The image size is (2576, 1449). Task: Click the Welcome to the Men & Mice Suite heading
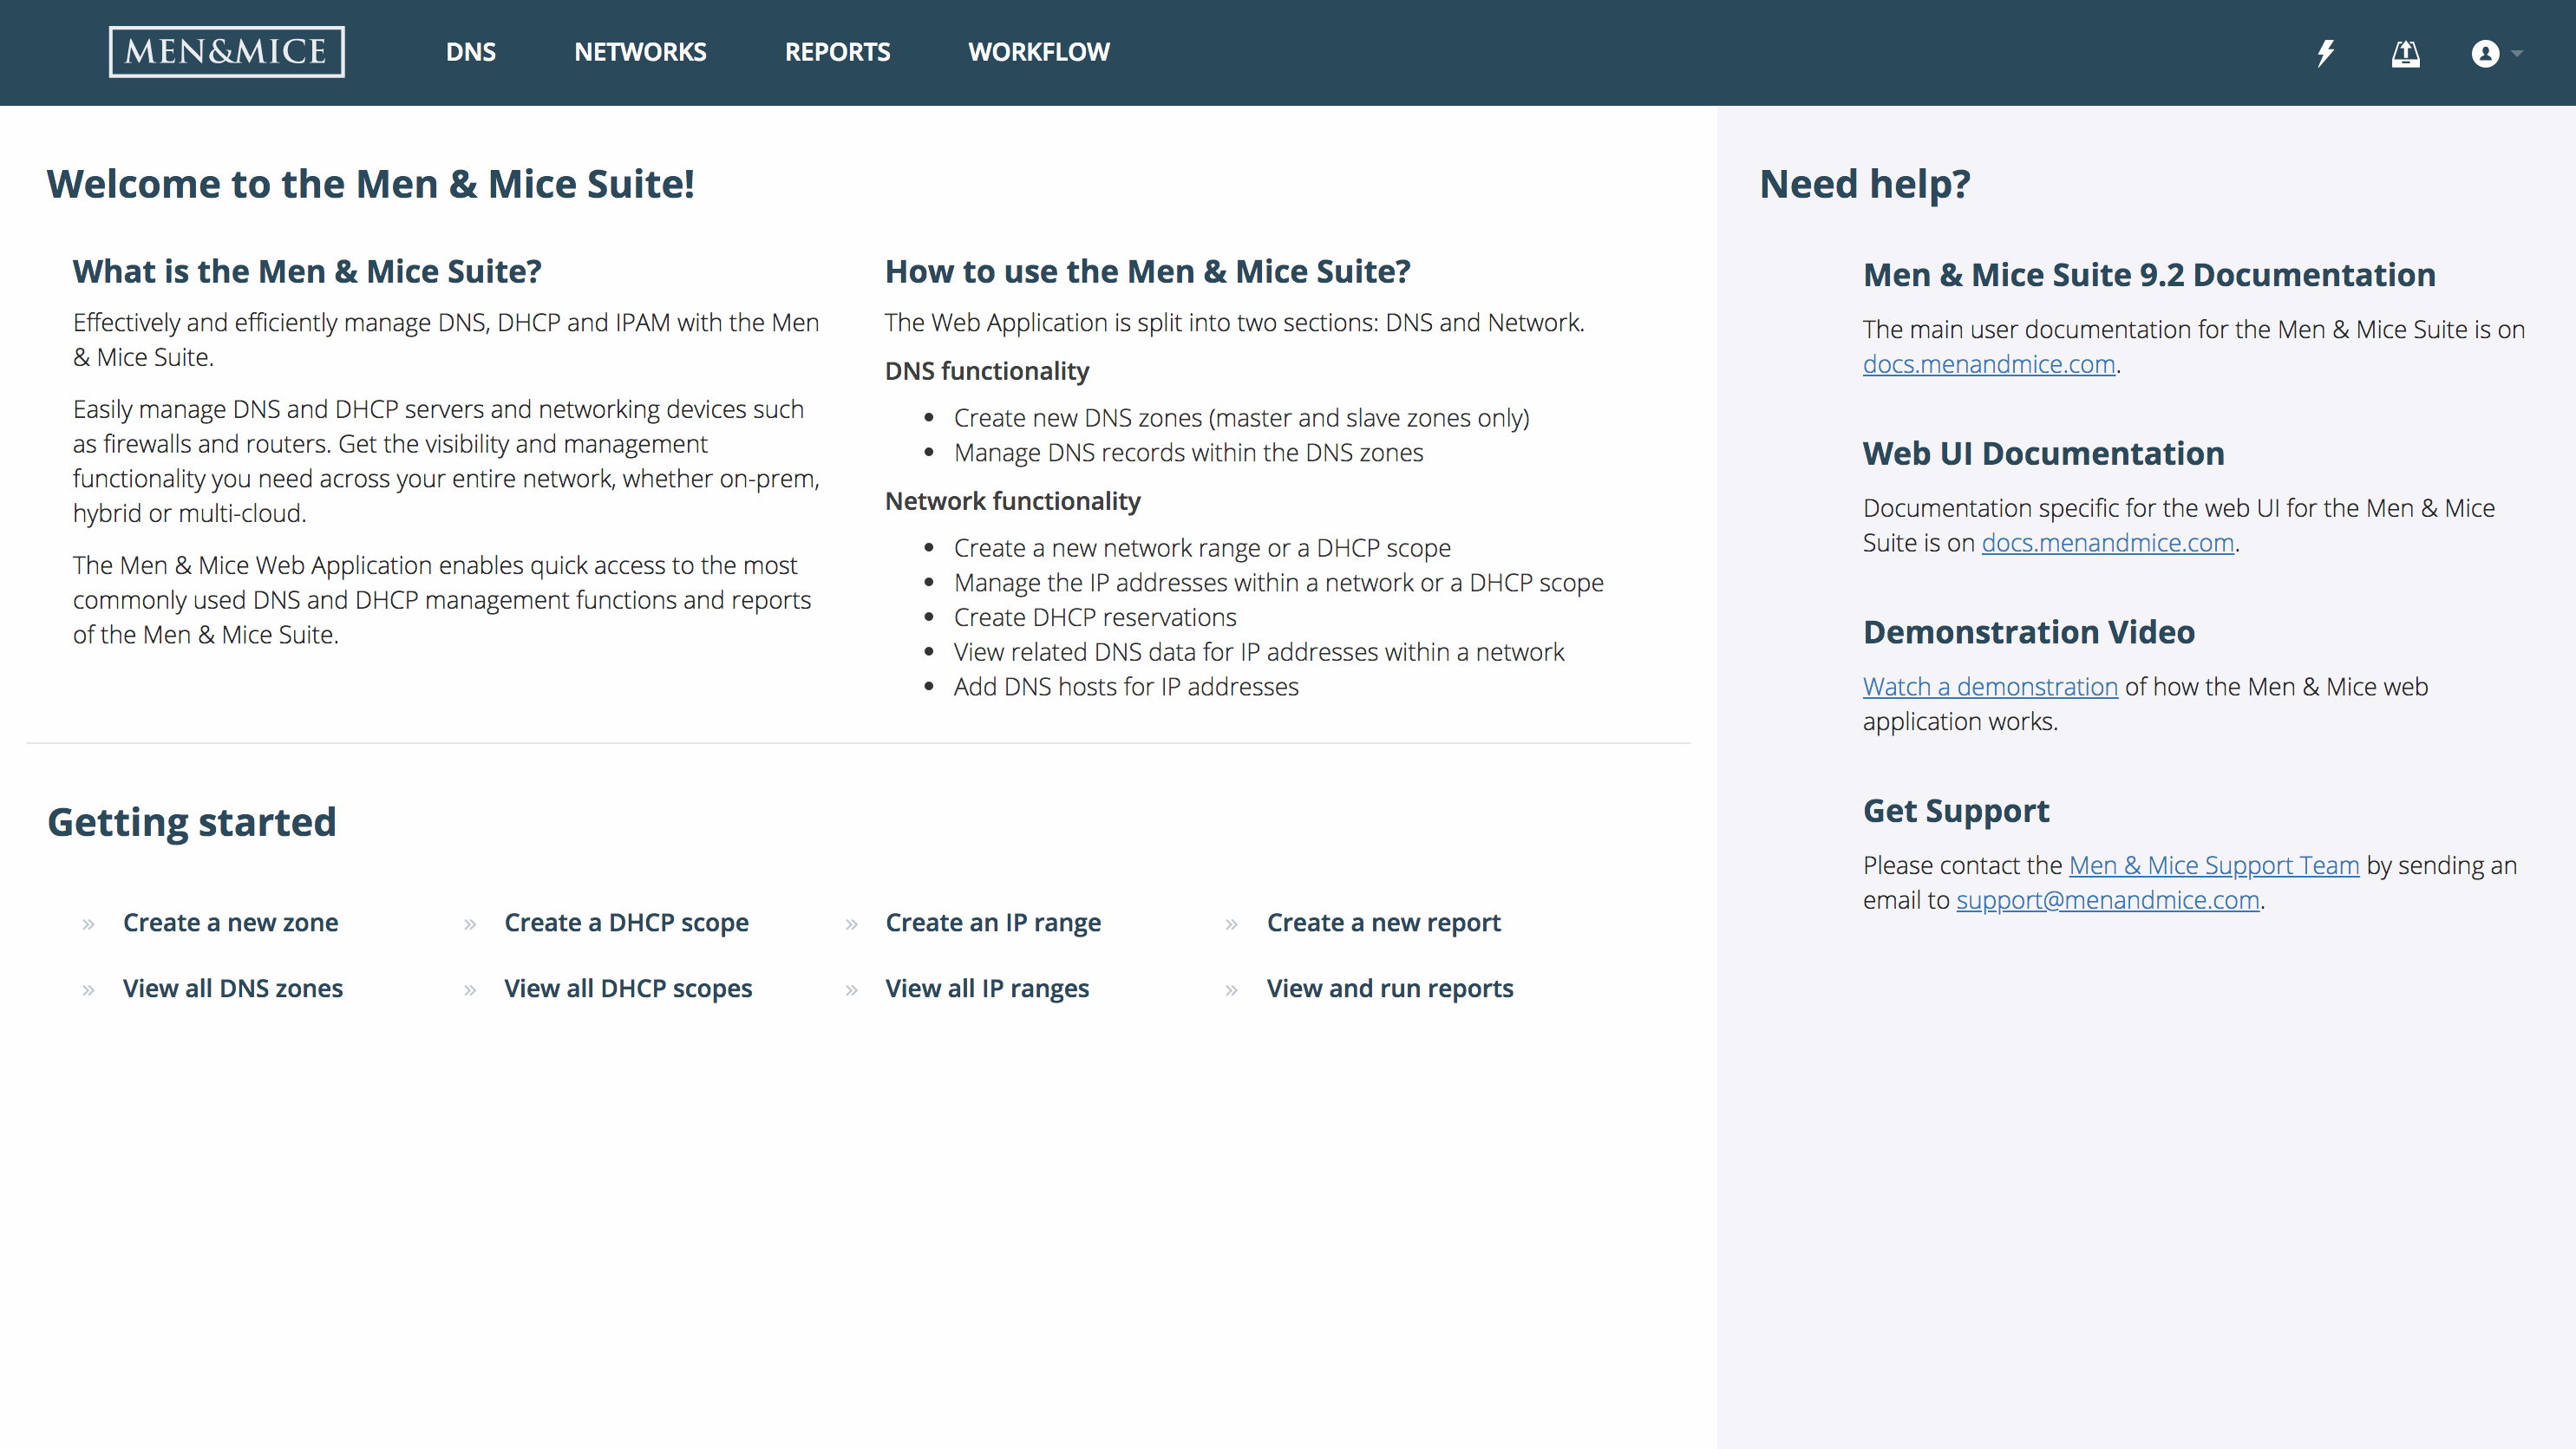pos(370,184)
